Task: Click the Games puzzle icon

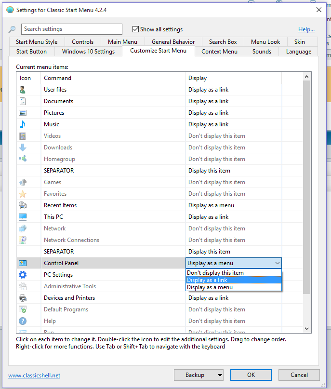Action: click(23, 182)
